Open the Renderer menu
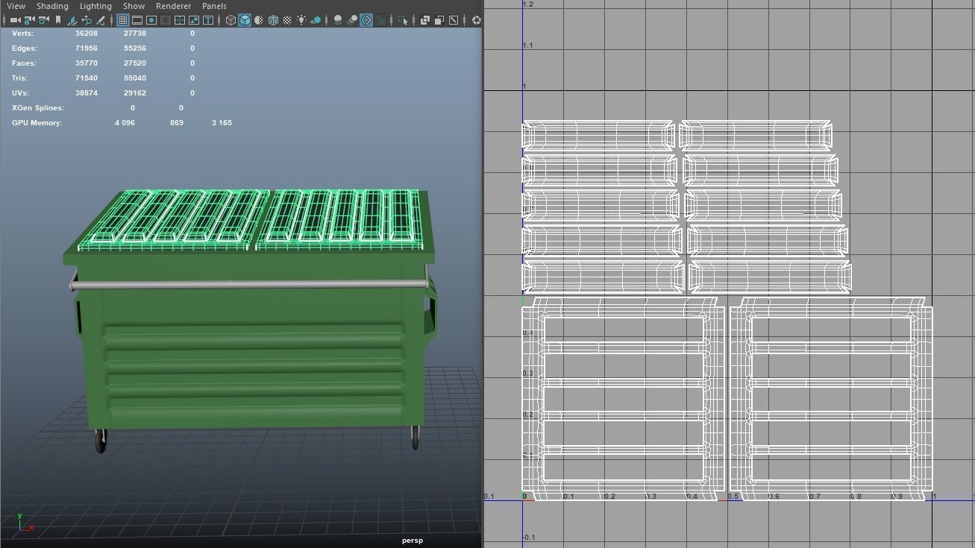Viewport: 975px width, 548px height. pos(173,6)
